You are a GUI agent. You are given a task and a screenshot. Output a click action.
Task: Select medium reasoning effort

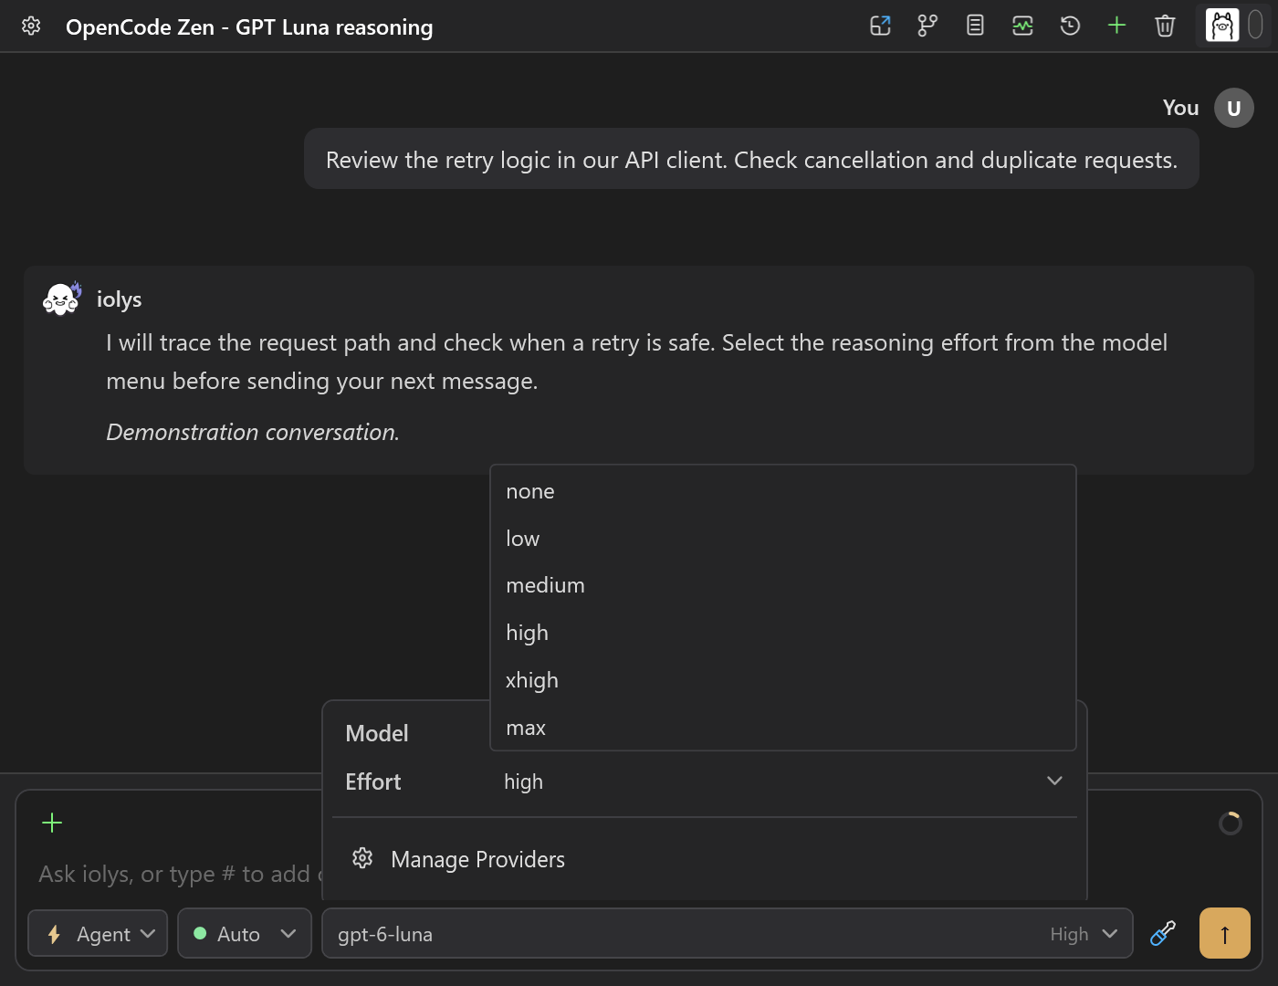pyautogui.click(x=783, y=585)
